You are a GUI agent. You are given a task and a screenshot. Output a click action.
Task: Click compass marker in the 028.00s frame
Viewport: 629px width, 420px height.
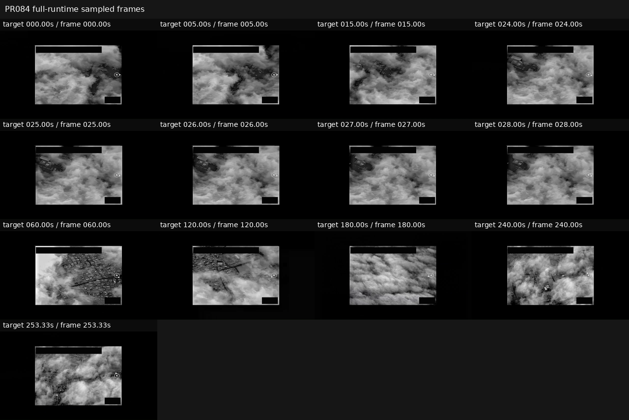coord(589,175)
